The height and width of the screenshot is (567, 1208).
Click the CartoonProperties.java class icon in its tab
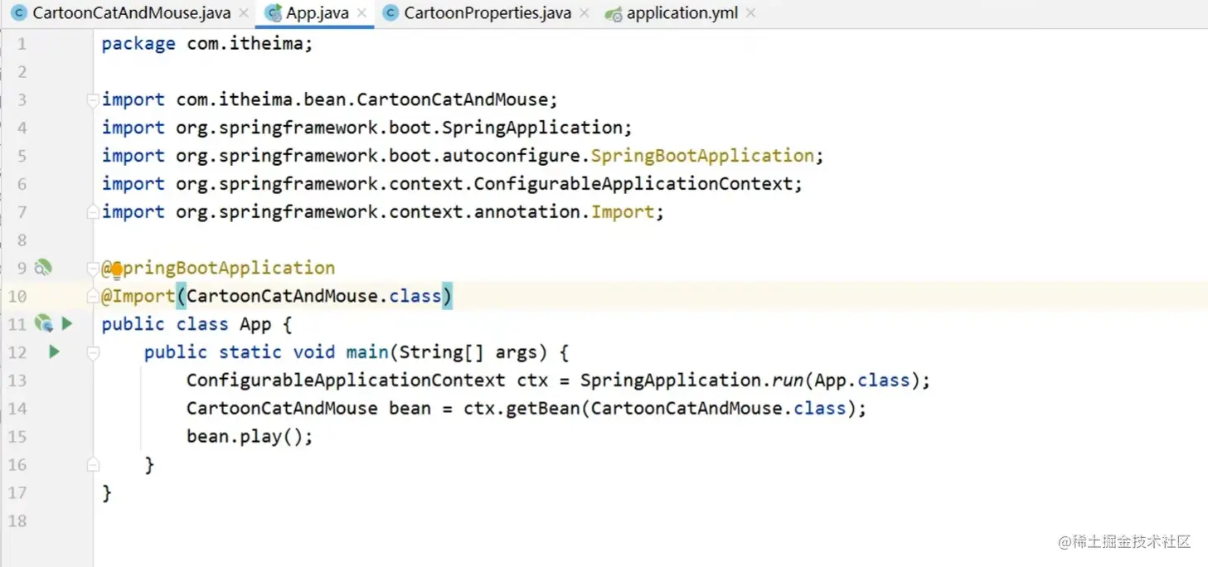(x=390, y=13)
